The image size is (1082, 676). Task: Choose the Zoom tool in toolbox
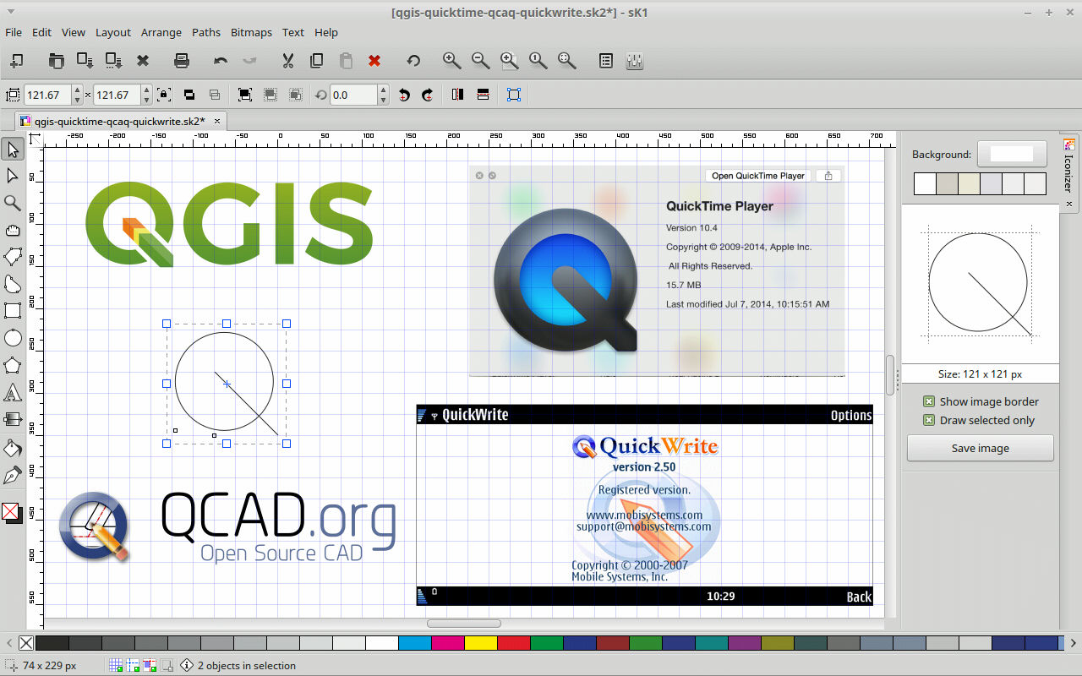(x=13, y=203)
